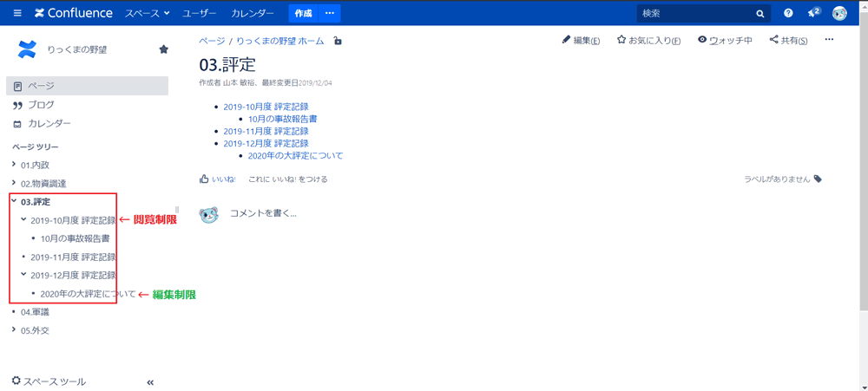The width and height of the screenshot is (868, 391).
Task: Expand the 01.内政 tree node
Action: tap(14, 165)
